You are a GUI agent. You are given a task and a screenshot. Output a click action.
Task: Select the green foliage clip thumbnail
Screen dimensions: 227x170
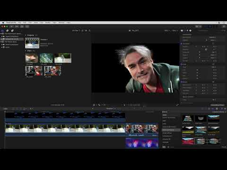coord(46,58)
